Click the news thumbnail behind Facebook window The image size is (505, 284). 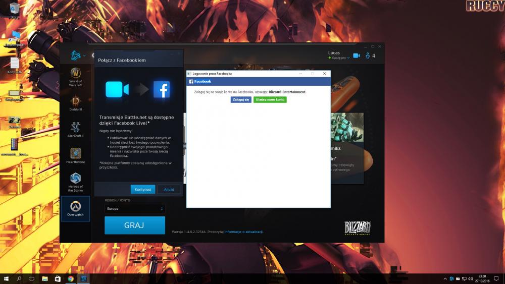pos(347,127)
